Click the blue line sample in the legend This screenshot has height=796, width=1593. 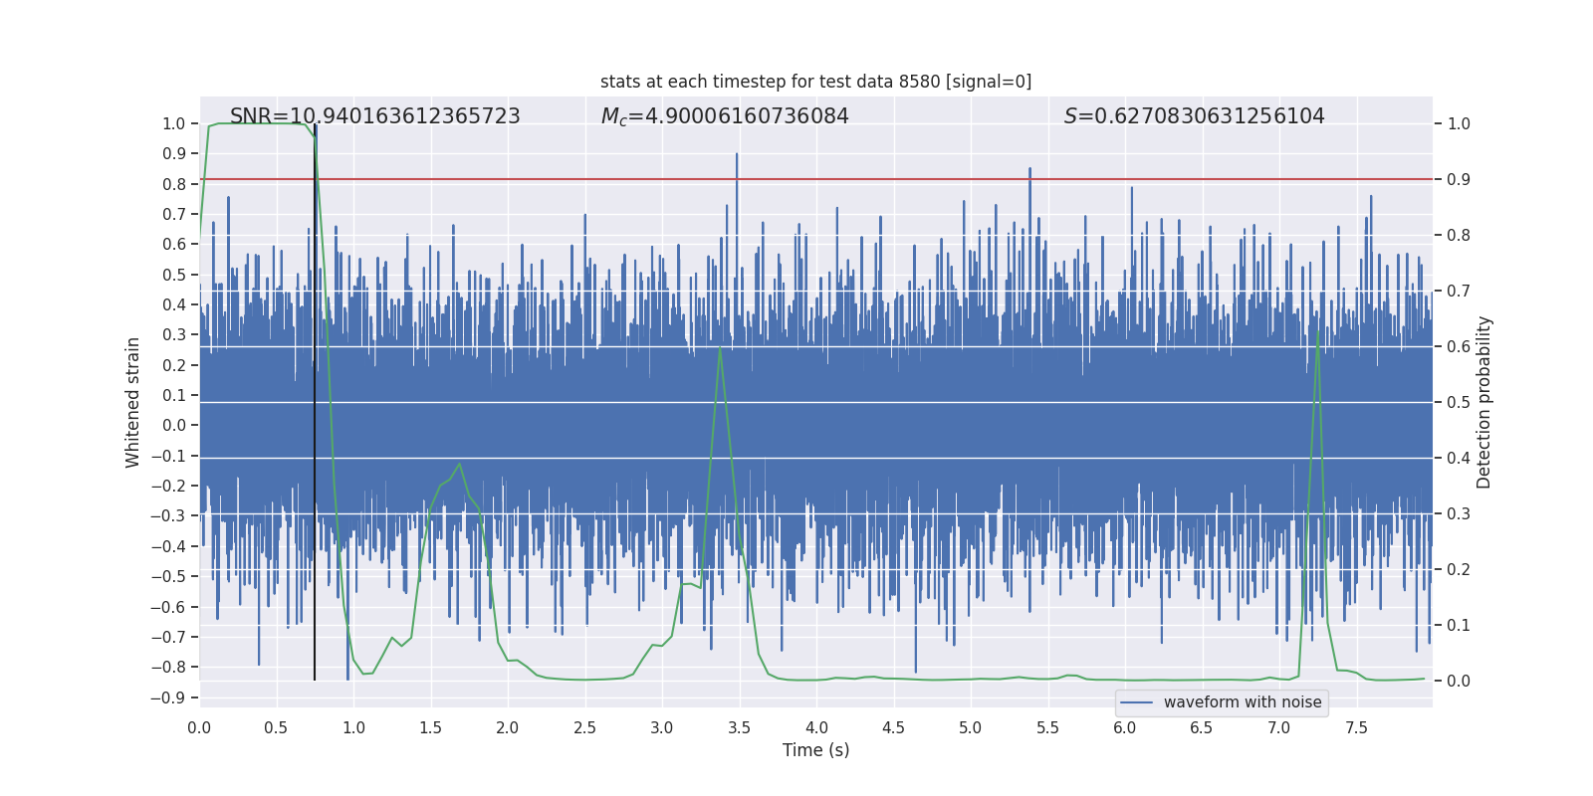click(x=1136, y=702)
